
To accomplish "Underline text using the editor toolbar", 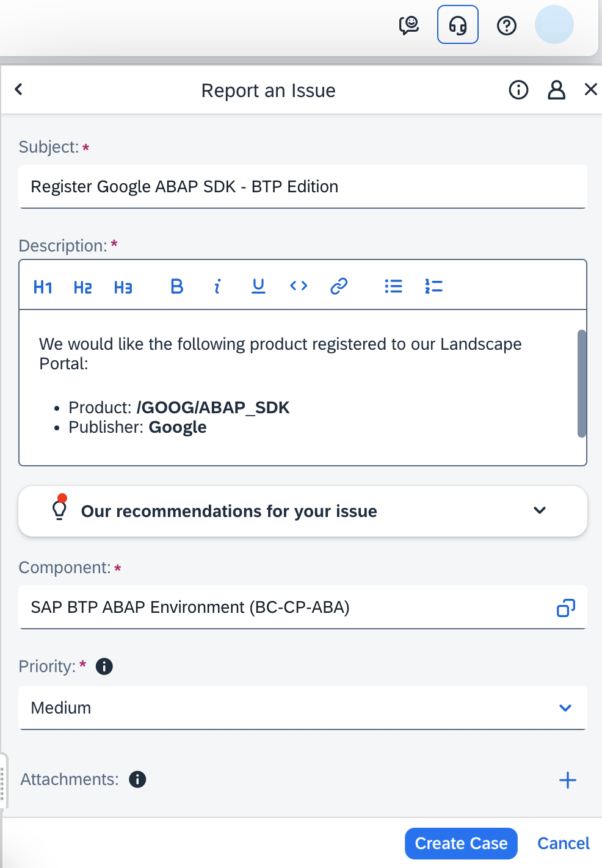I will coord(258,286).
